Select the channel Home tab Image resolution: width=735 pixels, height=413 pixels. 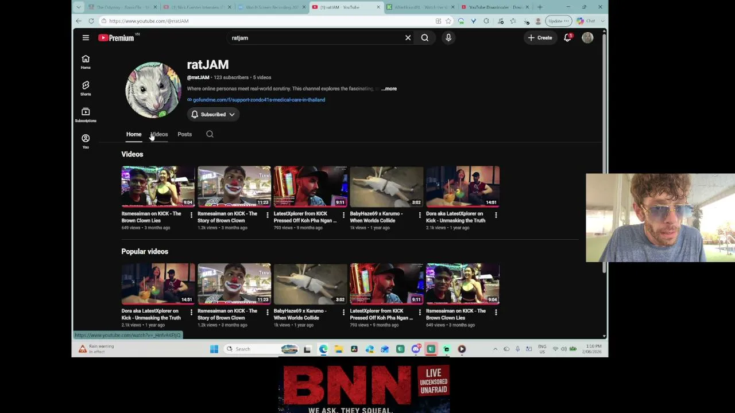coord(134,134)
